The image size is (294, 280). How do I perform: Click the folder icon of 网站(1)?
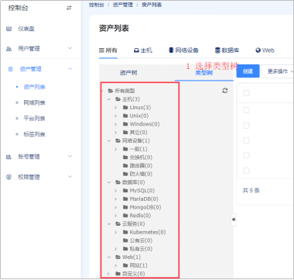tap(125, 265)
